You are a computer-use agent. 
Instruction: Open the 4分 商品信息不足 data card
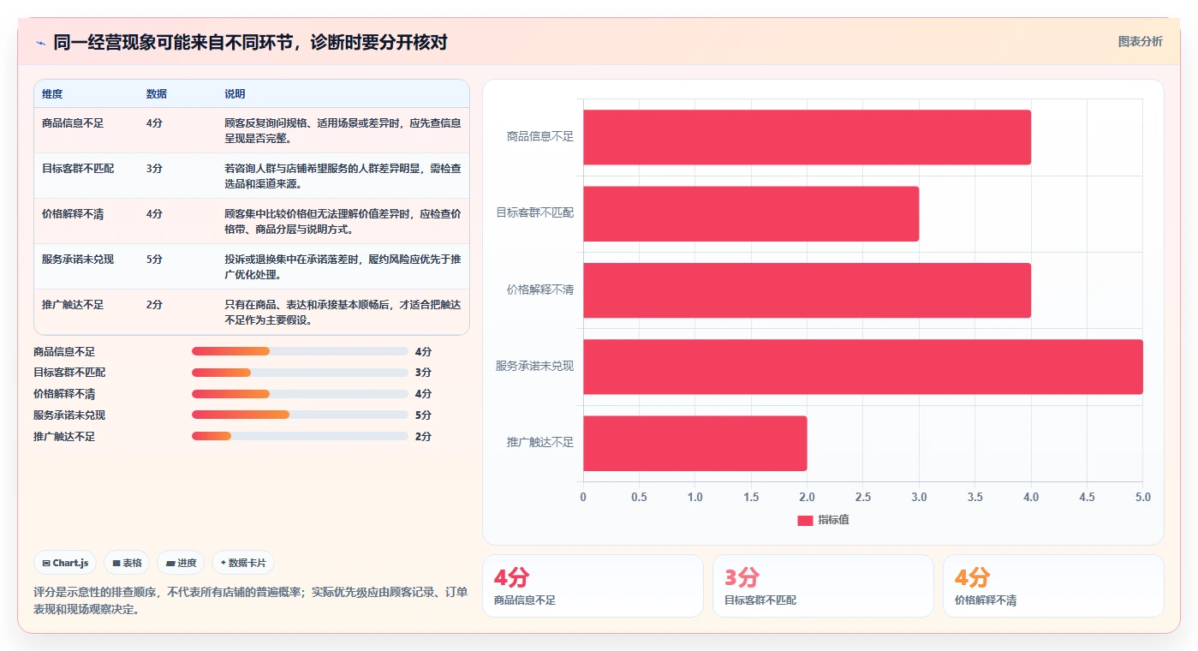593,586
